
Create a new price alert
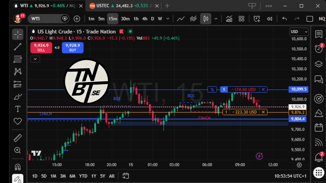[257, 19]
